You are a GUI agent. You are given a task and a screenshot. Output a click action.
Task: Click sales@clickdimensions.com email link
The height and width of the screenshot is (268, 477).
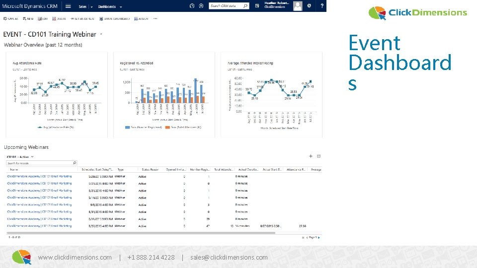(229, 258)
